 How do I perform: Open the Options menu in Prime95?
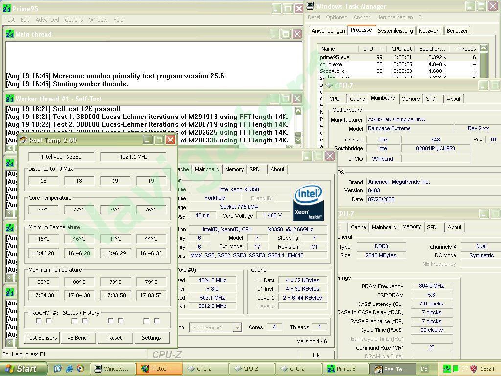click(74, 20)
